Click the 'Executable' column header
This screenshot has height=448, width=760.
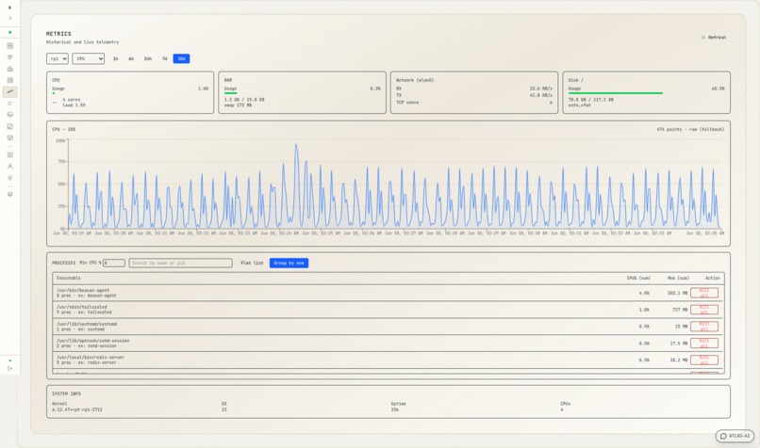coord(68,279)
